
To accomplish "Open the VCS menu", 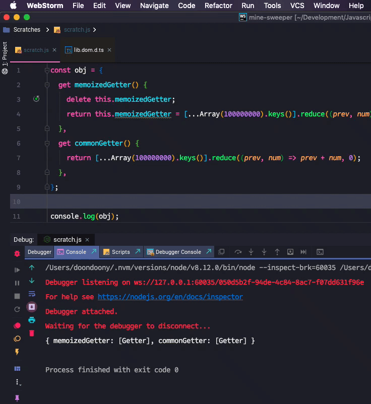I will [297, 6].
